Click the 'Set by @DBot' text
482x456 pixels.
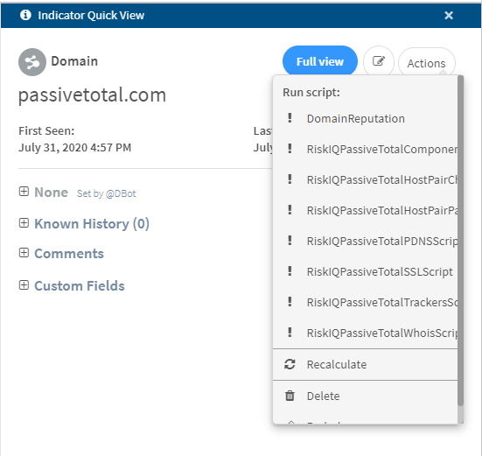point(107,193)
